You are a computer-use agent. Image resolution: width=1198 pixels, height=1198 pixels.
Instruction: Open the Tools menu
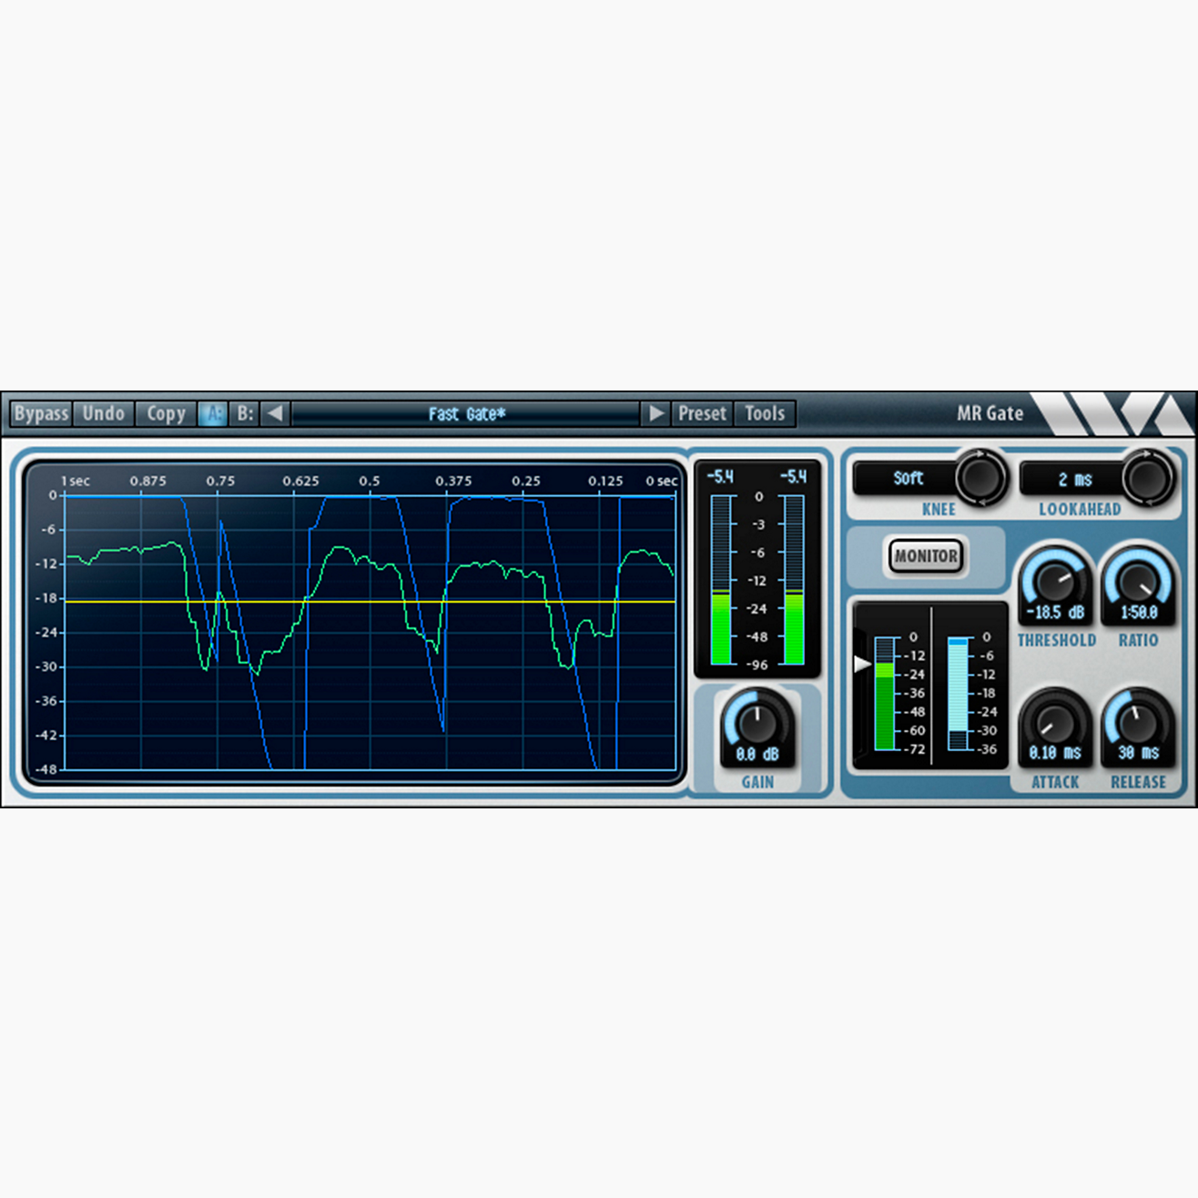click(765, 413)
